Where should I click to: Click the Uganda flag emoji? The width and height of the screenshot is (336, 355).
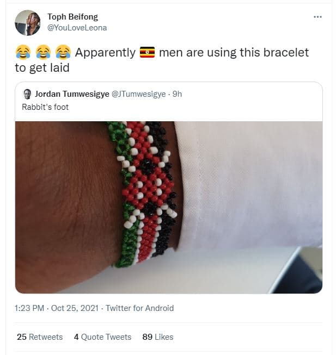click(x=147, y=53)
